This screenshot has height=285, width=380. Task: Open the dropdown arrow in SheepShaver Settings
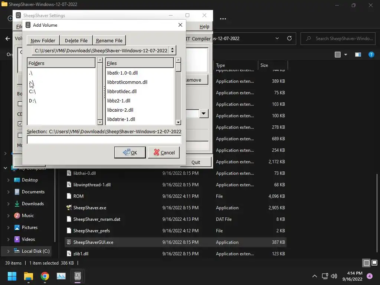click(204, 114)
